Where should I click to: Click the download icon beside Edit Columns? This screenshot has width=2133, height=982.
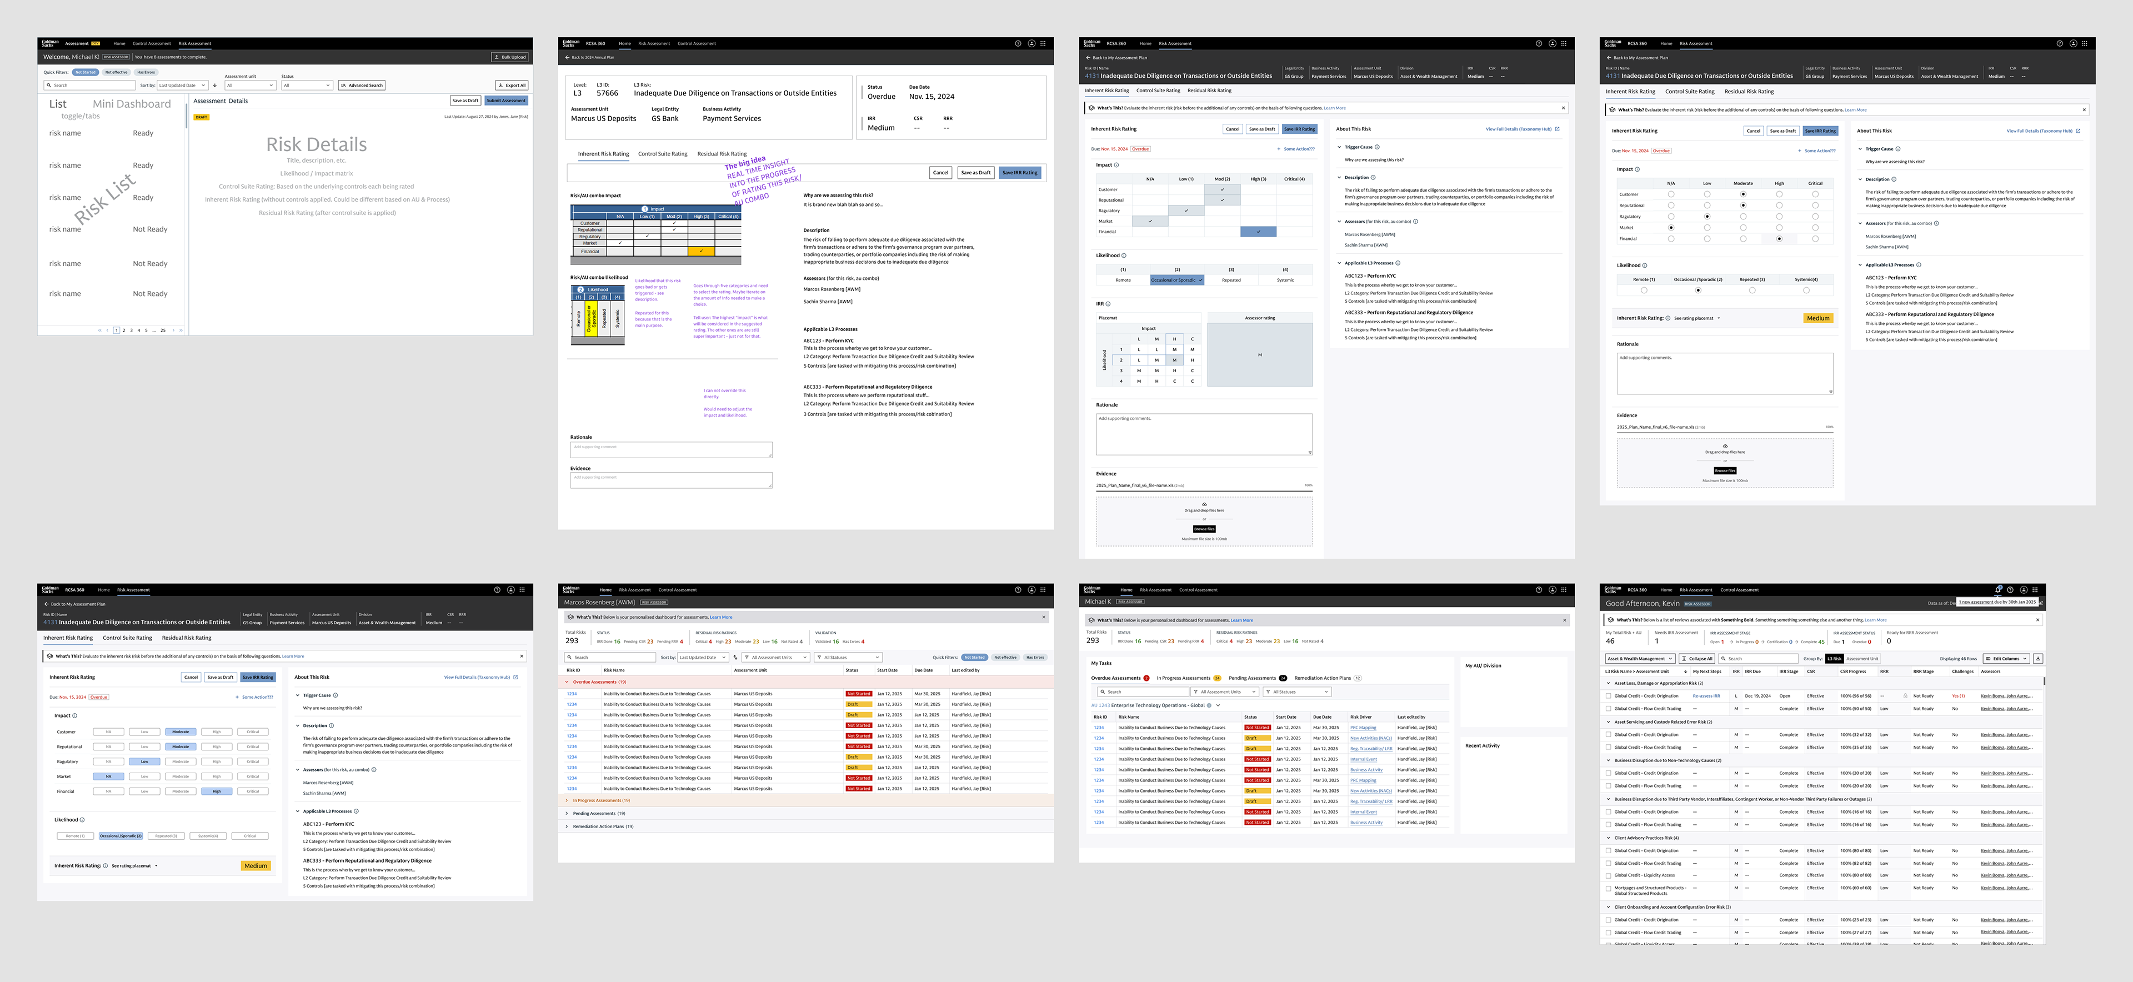tap(2038, 658)
